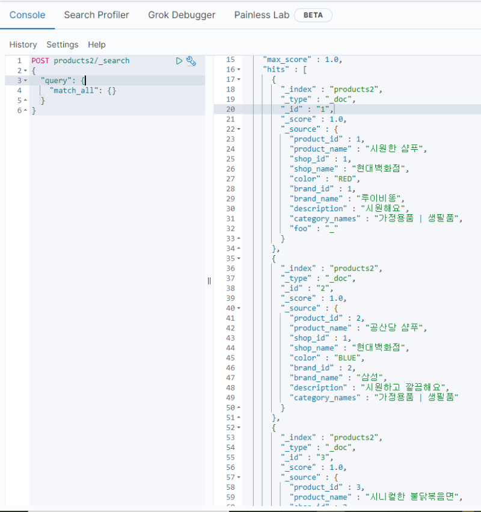This screenshot has width=481, height=512.
Task: Open the Grok Debugger tab
Action: 182,15
